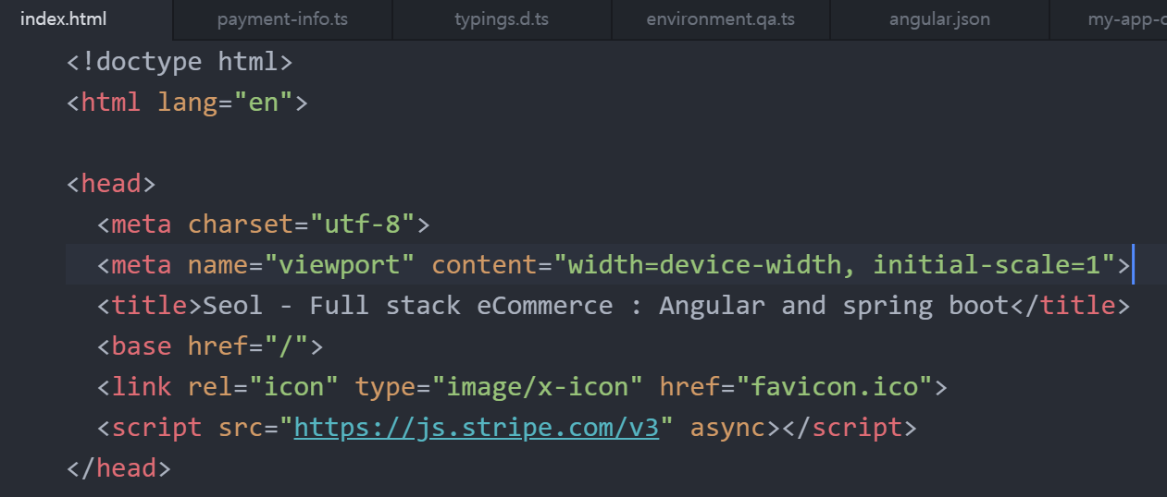1167x497 pixels.
Task: Click the lang="en" attribute text
Action: point(226,103)
